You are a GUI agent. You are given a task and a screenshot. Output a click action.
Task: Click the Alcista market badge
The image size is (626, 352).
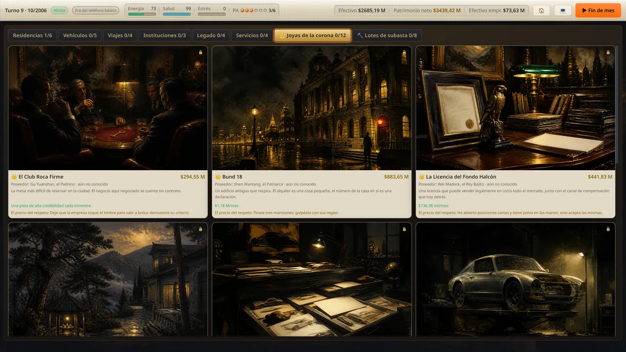point(60,10)
